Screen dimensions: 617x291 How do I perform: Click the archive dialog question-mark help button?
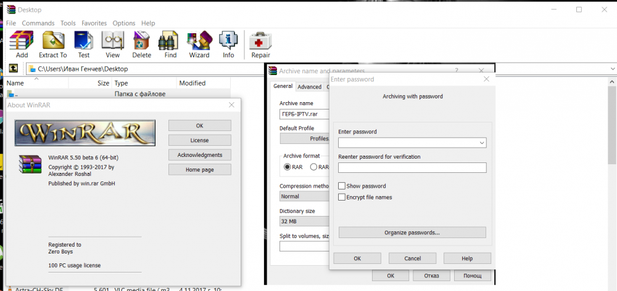457,71
